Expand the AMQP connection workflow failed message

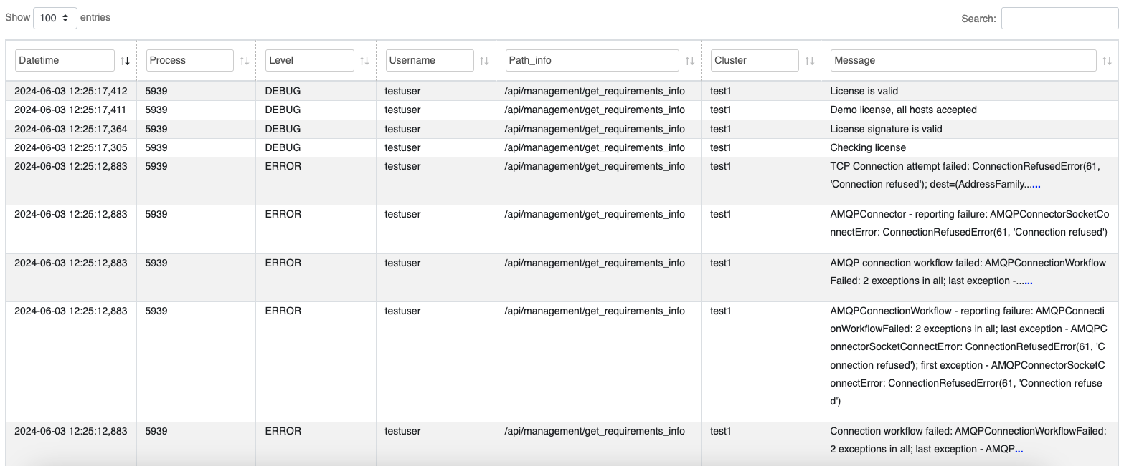click(1028, 281)
